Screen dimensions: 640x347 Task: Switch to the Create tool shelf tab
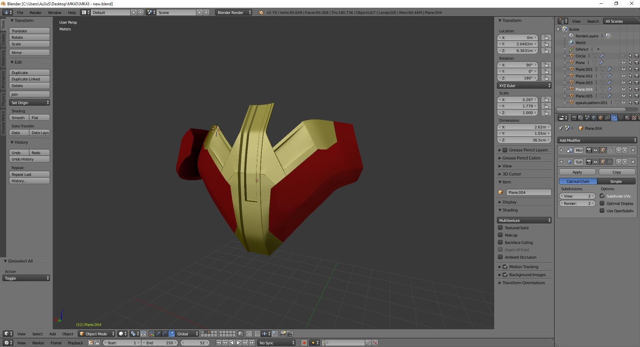pyautogui.click(x=3, y=39)
